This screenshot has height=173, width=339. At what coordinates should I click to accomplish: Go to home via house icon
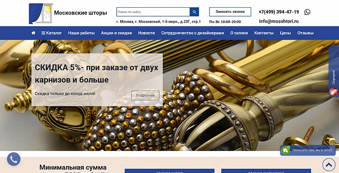click(x=33, y=33)
